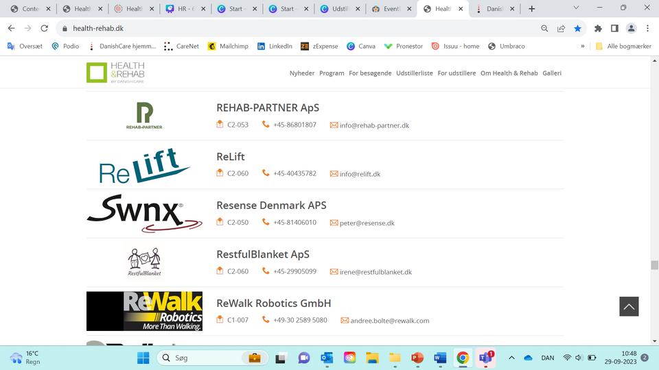
Task: Open the Nyheder menu item
Action: (x=302, y=73)
